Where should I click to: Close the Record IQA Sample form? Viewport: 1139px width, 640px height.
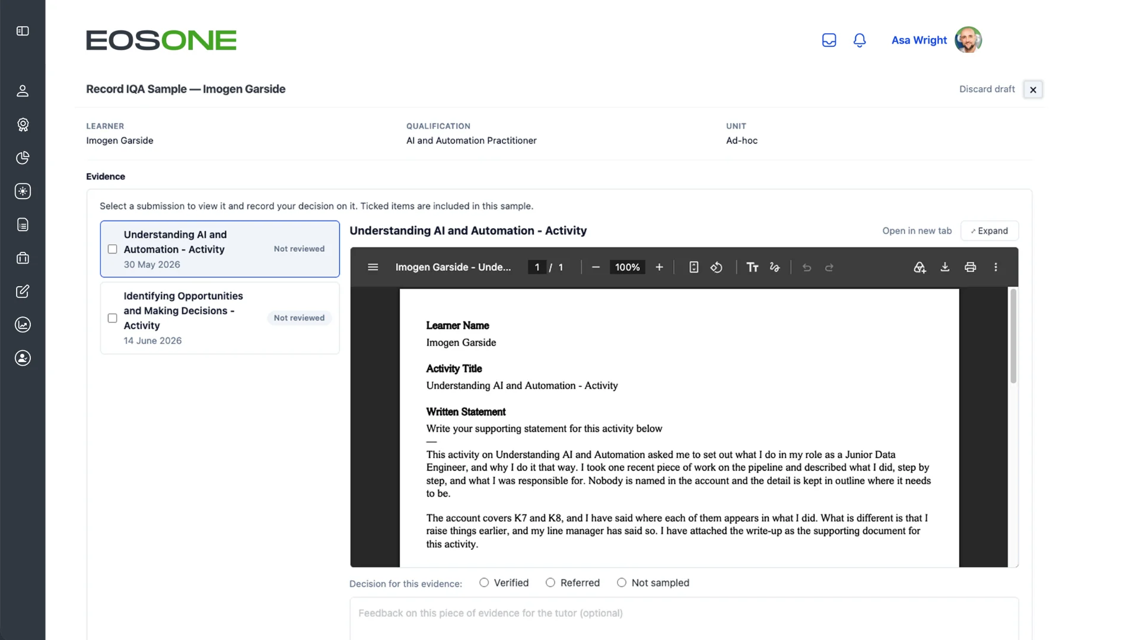pos(1033,89)
